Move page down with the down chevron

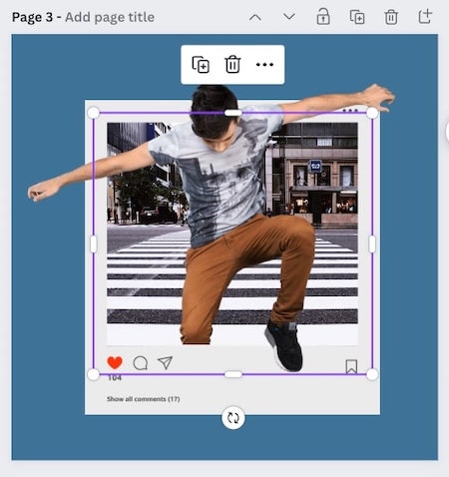pos(289,17)
